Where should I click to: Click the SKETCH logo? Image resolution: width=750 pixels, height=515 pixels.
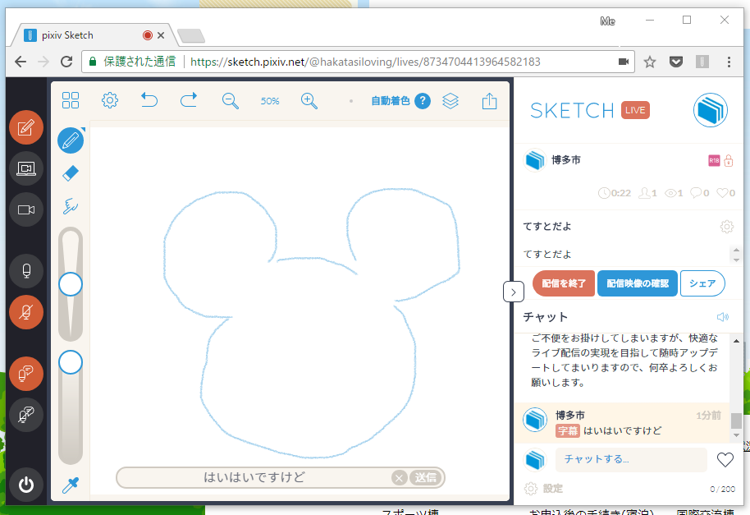click(572, 111)
